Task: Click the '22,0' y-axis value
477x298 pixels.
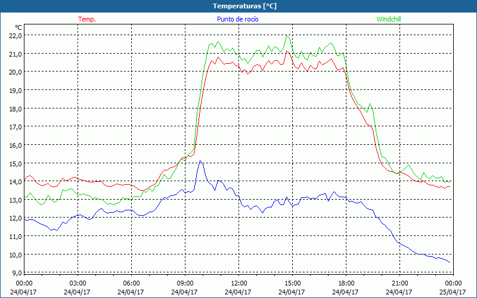Action: (16, 36)
